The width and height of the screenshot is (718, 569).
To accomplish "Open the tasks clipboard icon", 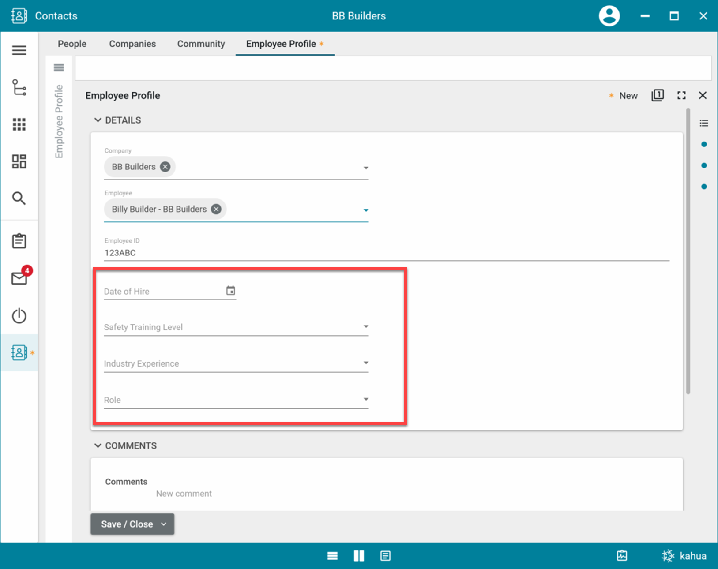I will pos(19,241).
